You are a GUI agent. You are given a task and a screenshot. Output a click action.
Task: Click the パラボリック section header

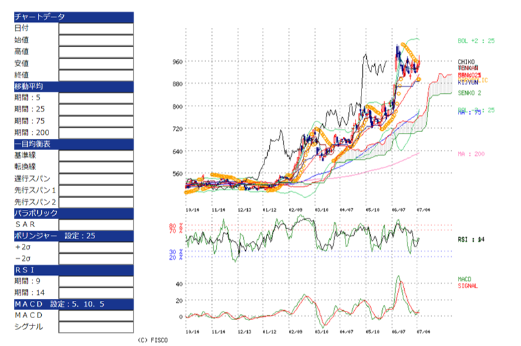73,213
